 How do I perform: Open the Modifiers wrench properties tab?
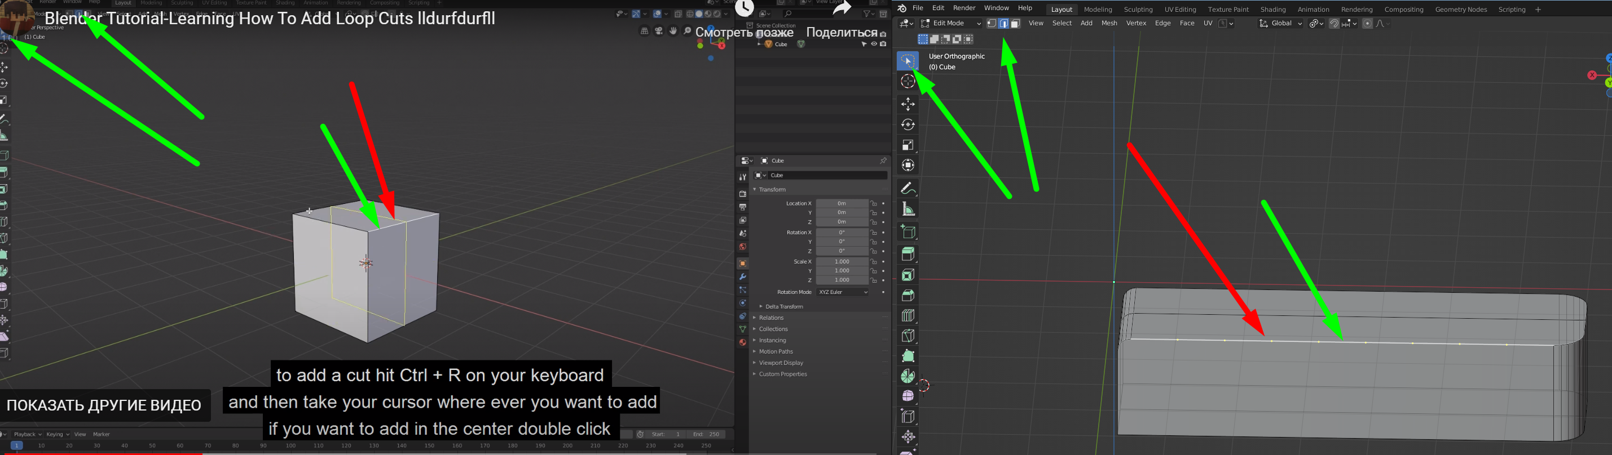(743, 277)
